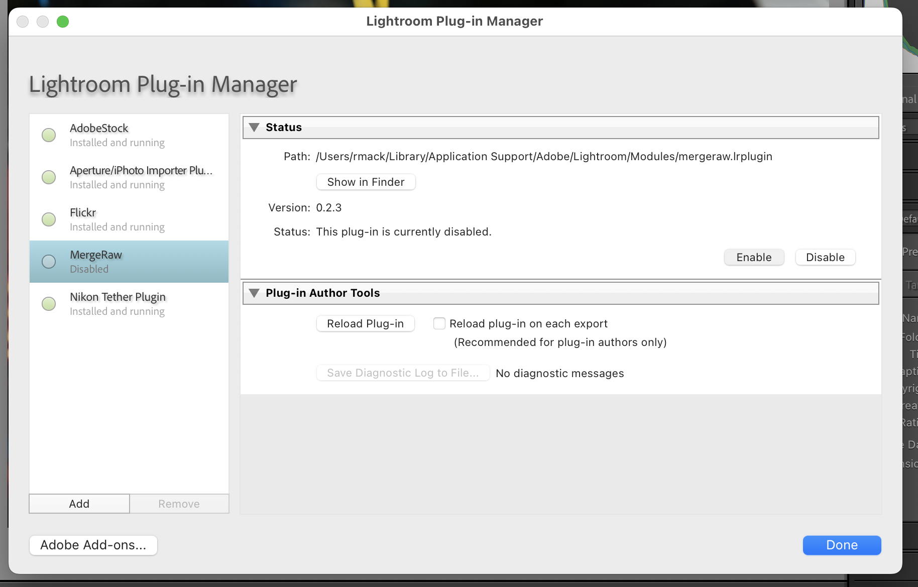Click the Remove button
918x587 pixels.
179,503
